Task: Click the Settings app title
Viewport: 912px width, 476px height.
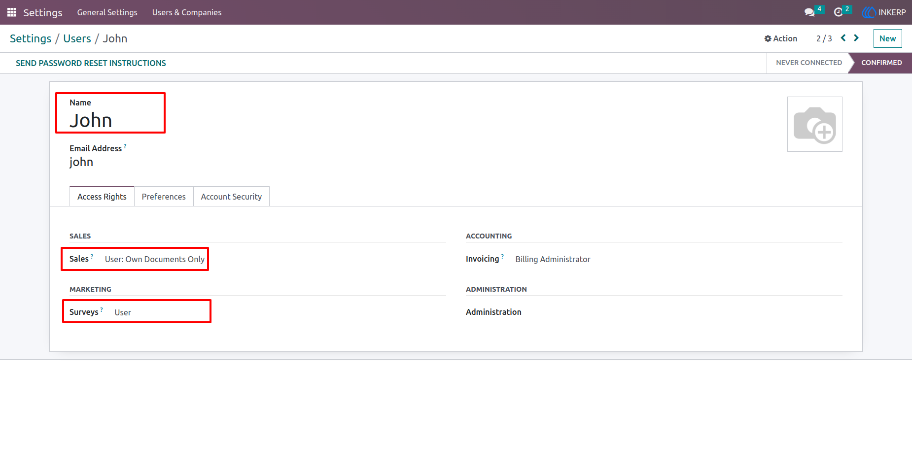Action: (x=43, y=12)
